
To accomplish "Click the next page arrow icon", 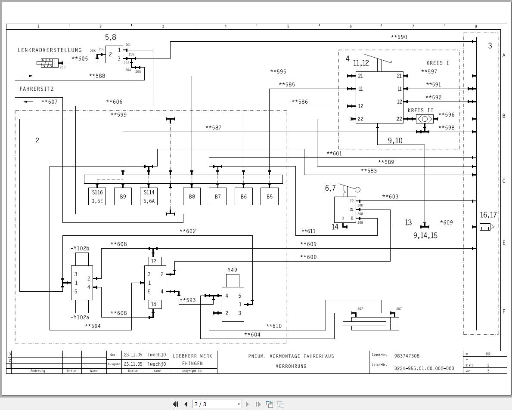I will click(247, 404).
